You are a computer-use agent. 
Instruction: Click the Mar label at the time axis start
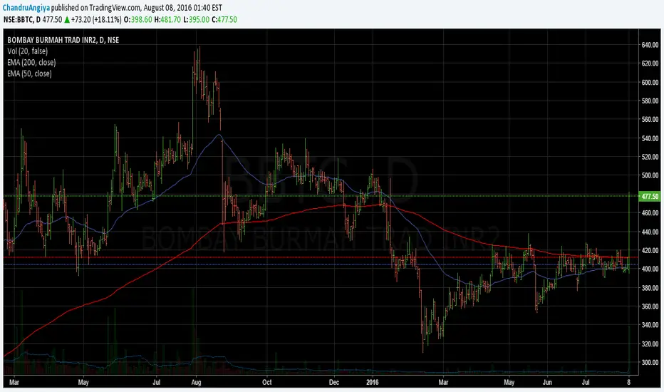coord(14,382)
